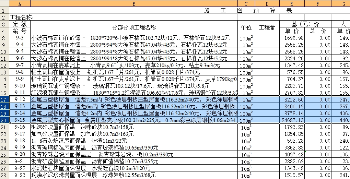Image resolution: width=350 pixels, height=179 pixels.
Task: Select column C header
Action: (x=246, y=4)
